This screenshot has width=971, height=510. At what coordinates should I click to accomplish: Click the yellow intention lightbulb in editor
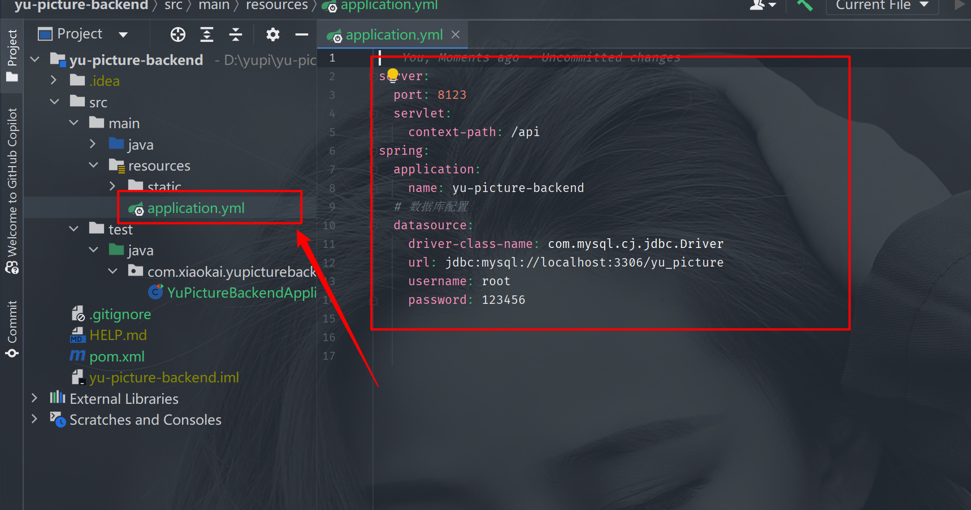tap(393, 75)
